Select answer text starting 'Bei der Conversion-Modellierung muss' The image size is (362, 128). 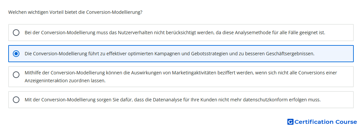coord(175,33)
